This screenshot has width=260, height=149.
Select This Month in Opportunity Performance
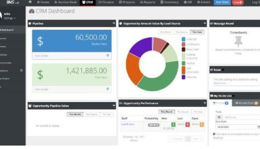click(167, 112)
